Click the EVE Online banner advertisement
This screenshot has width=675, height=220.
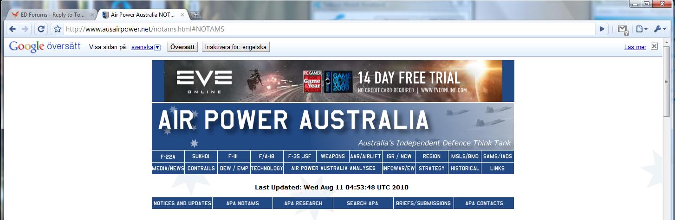click(333, 81)
